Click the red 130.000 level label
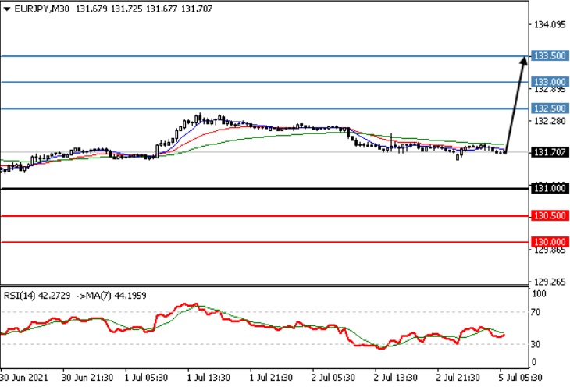 550,242
